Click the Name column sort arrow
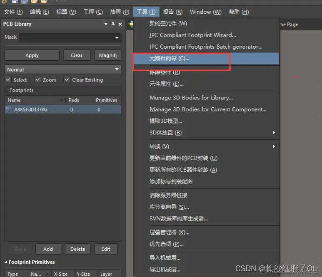Image resolution: width=322 pixels, height=277 pixels. click(61, 100)
